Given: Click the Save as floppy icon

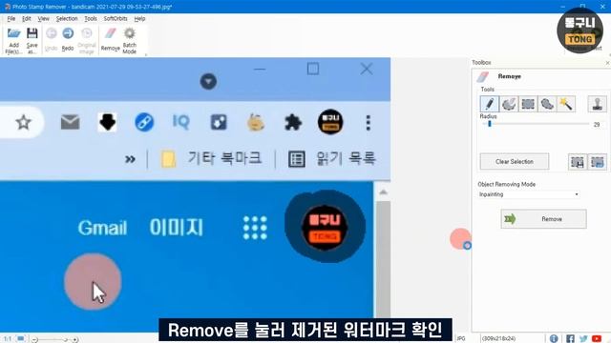Looking at the screenshot, I should point(32,33).
